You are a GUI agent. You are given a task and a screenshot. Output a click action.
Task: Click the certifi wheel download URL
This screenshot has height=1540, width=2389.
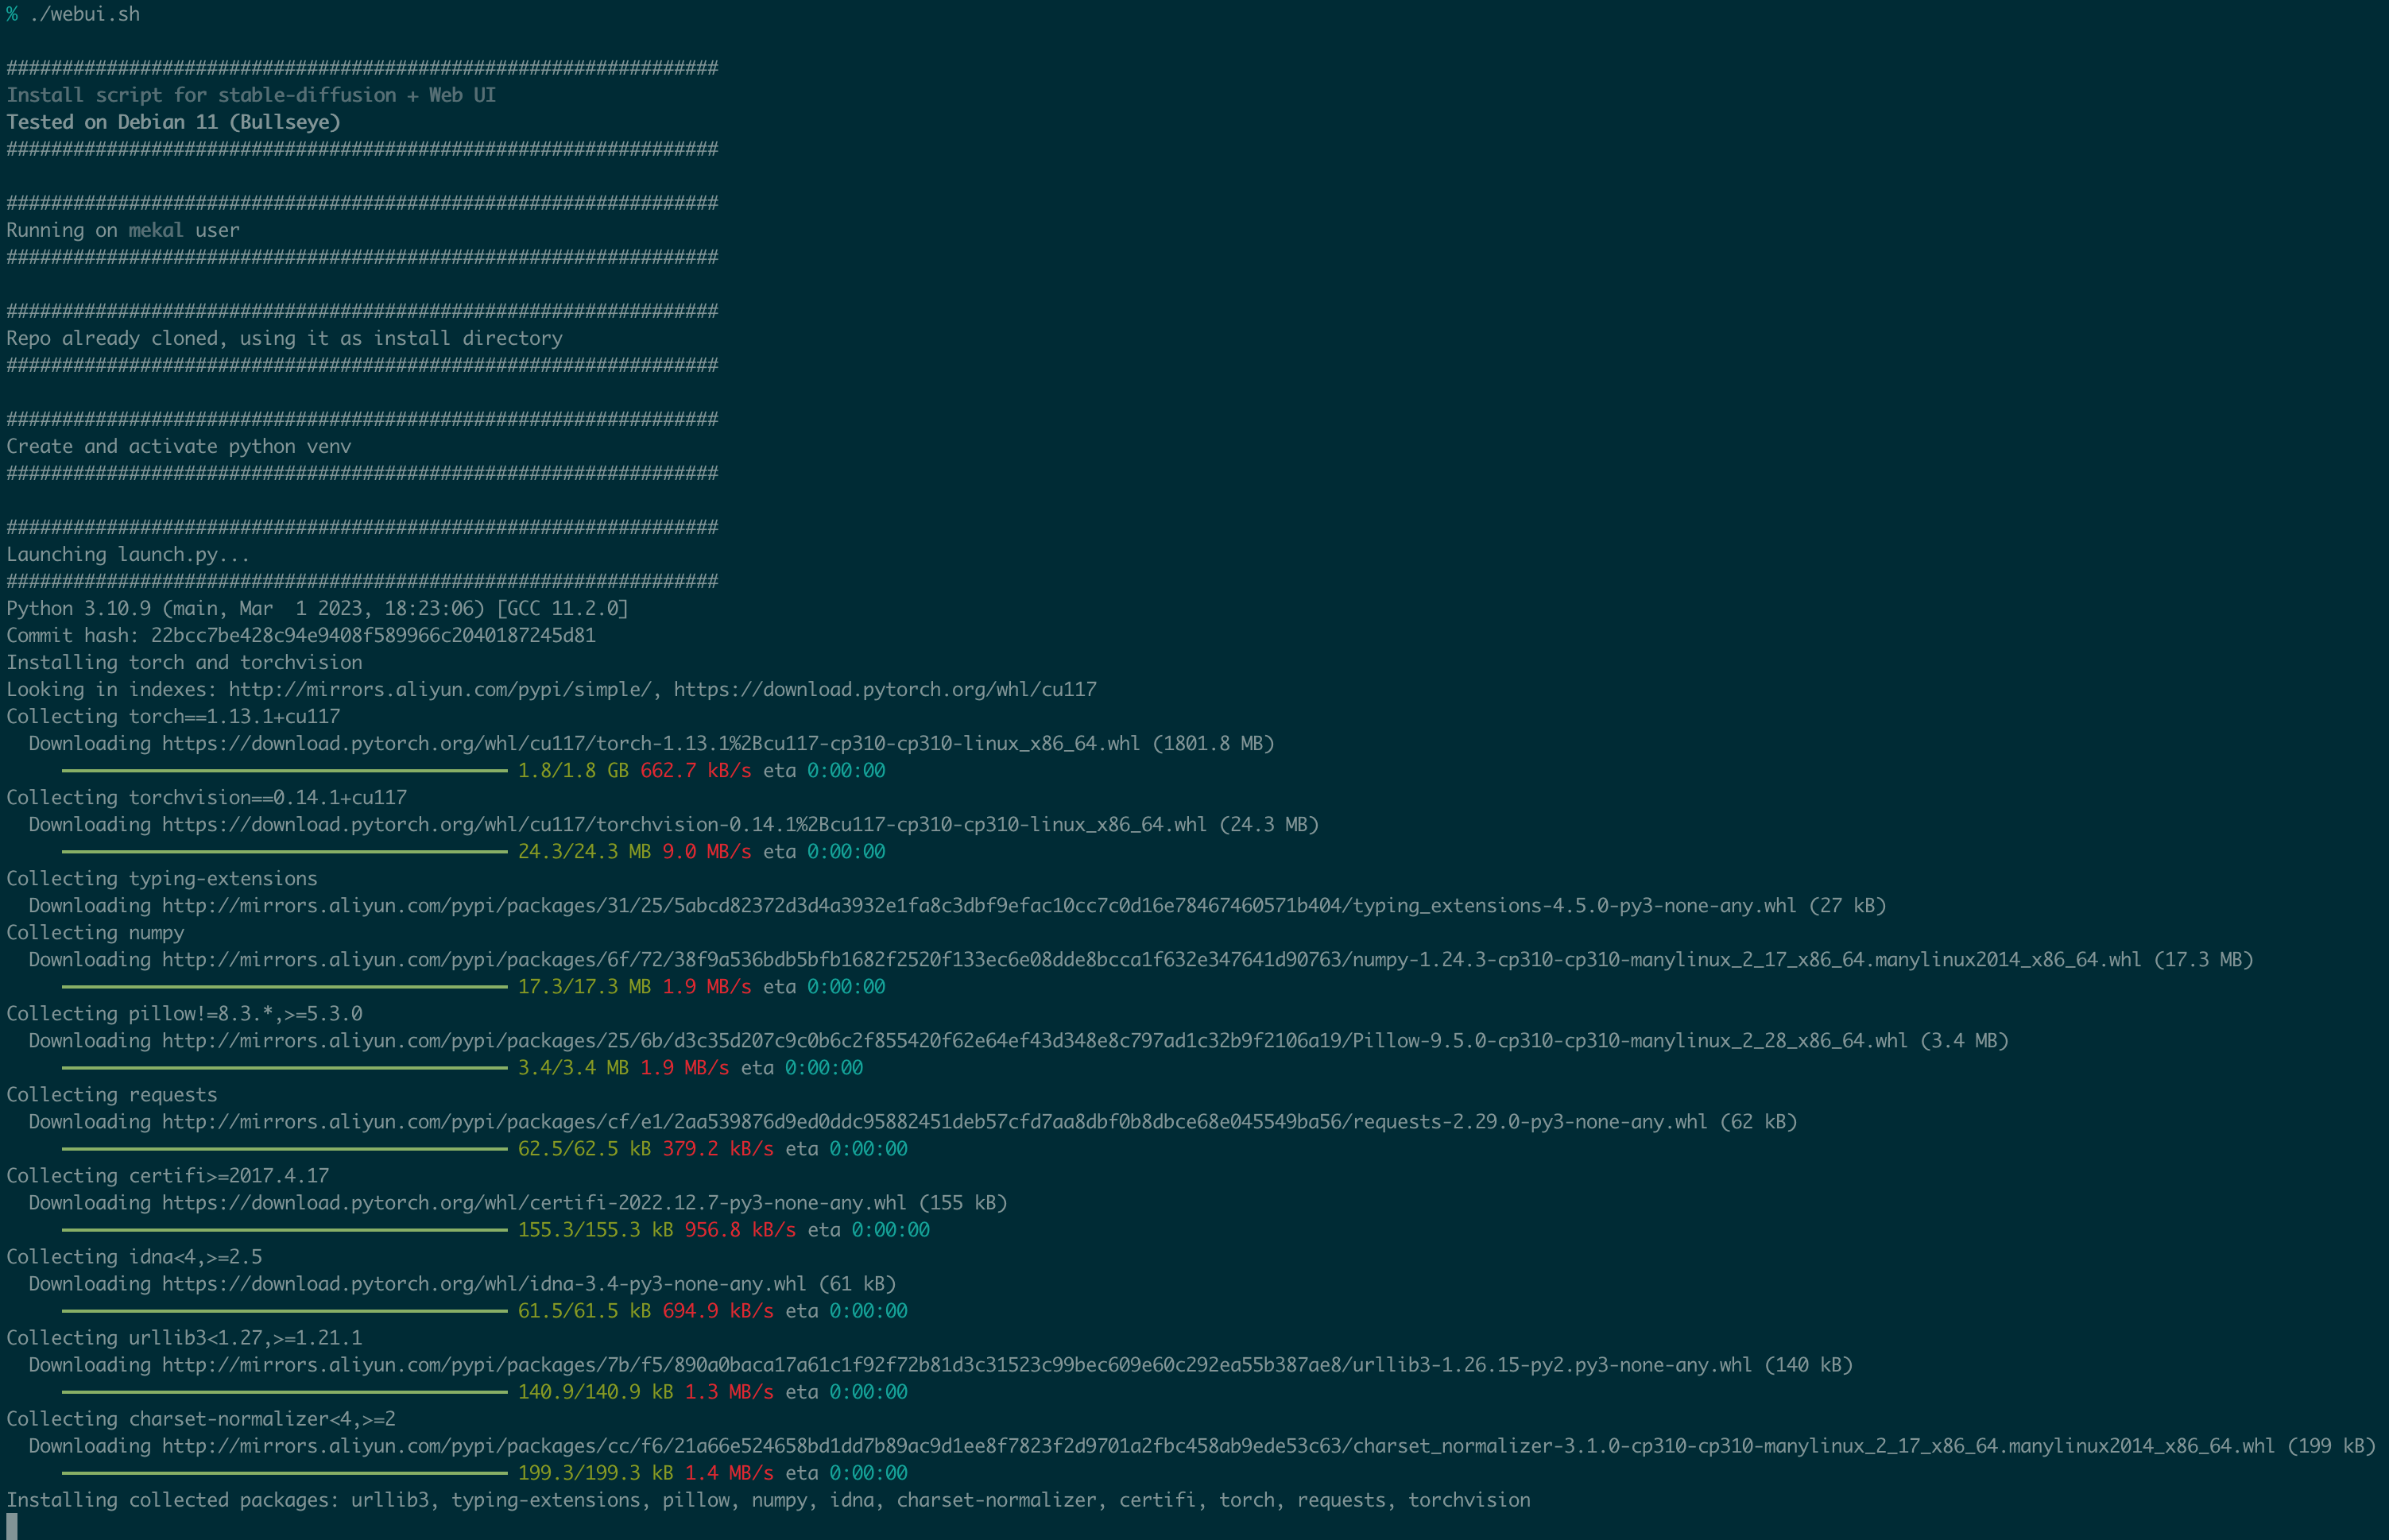tap(533, 1202)
